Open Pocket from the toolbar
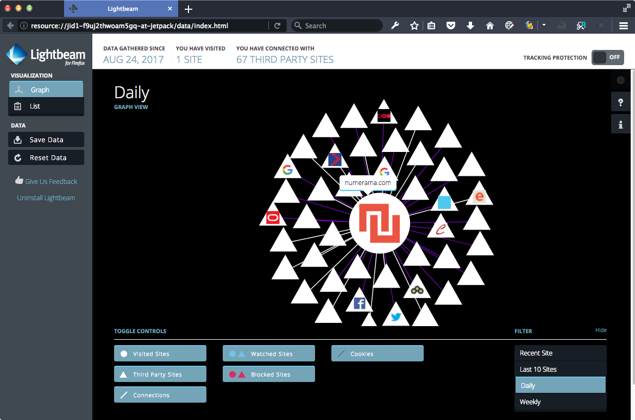 click(451, 26)
